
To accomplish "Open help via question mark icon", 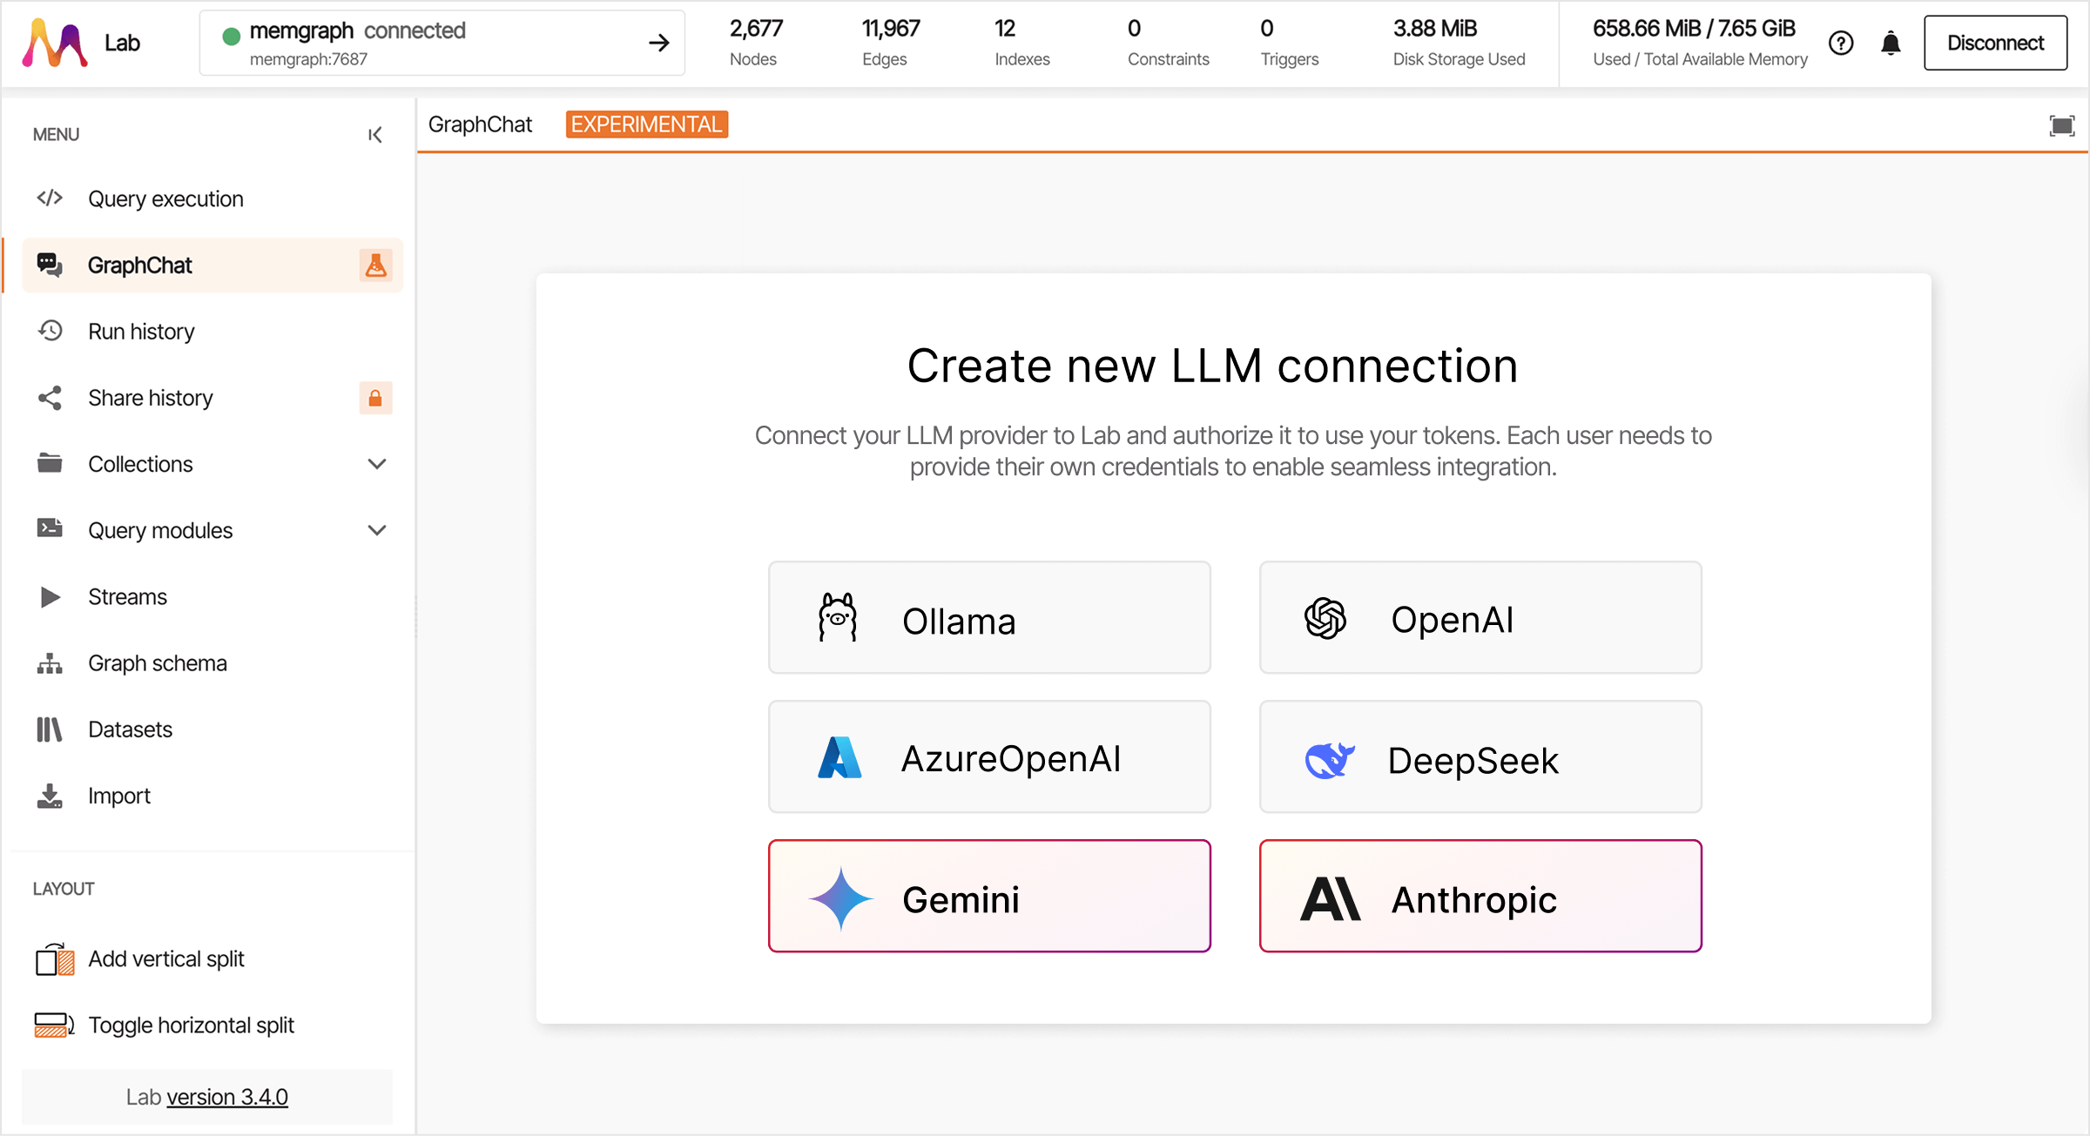I will point(1841,43).
